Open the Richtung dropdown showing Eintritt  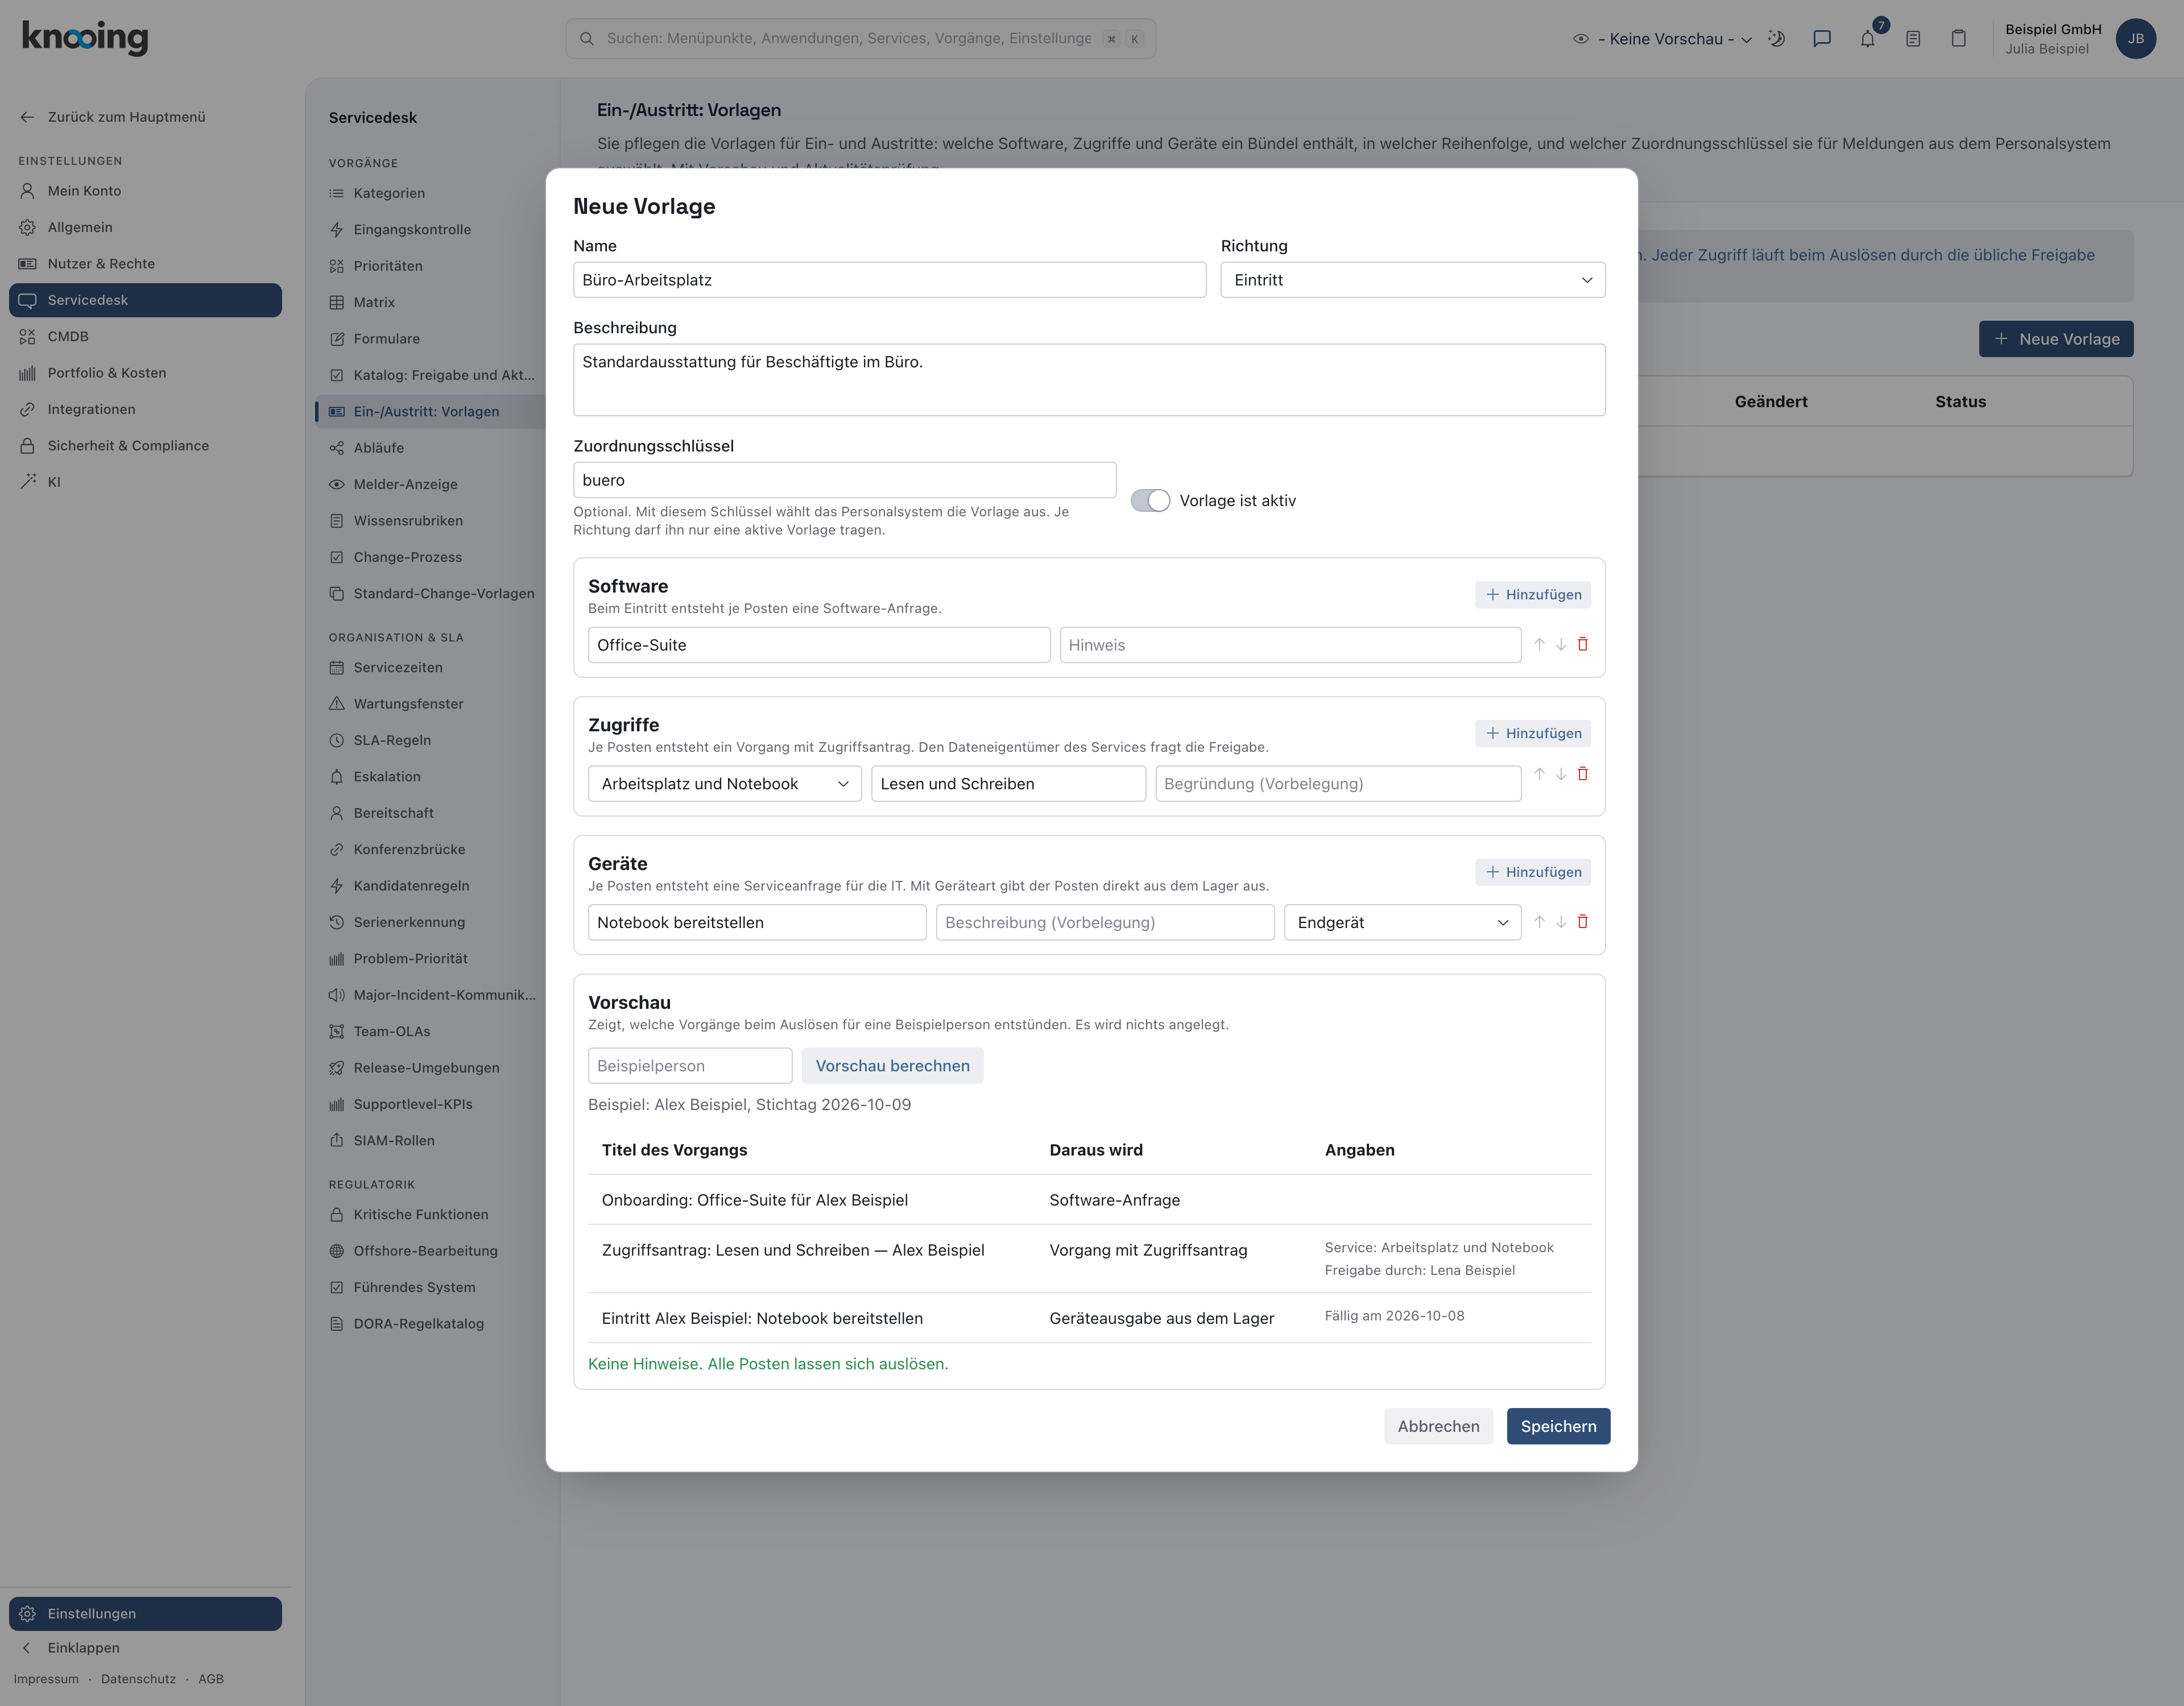1412,280
